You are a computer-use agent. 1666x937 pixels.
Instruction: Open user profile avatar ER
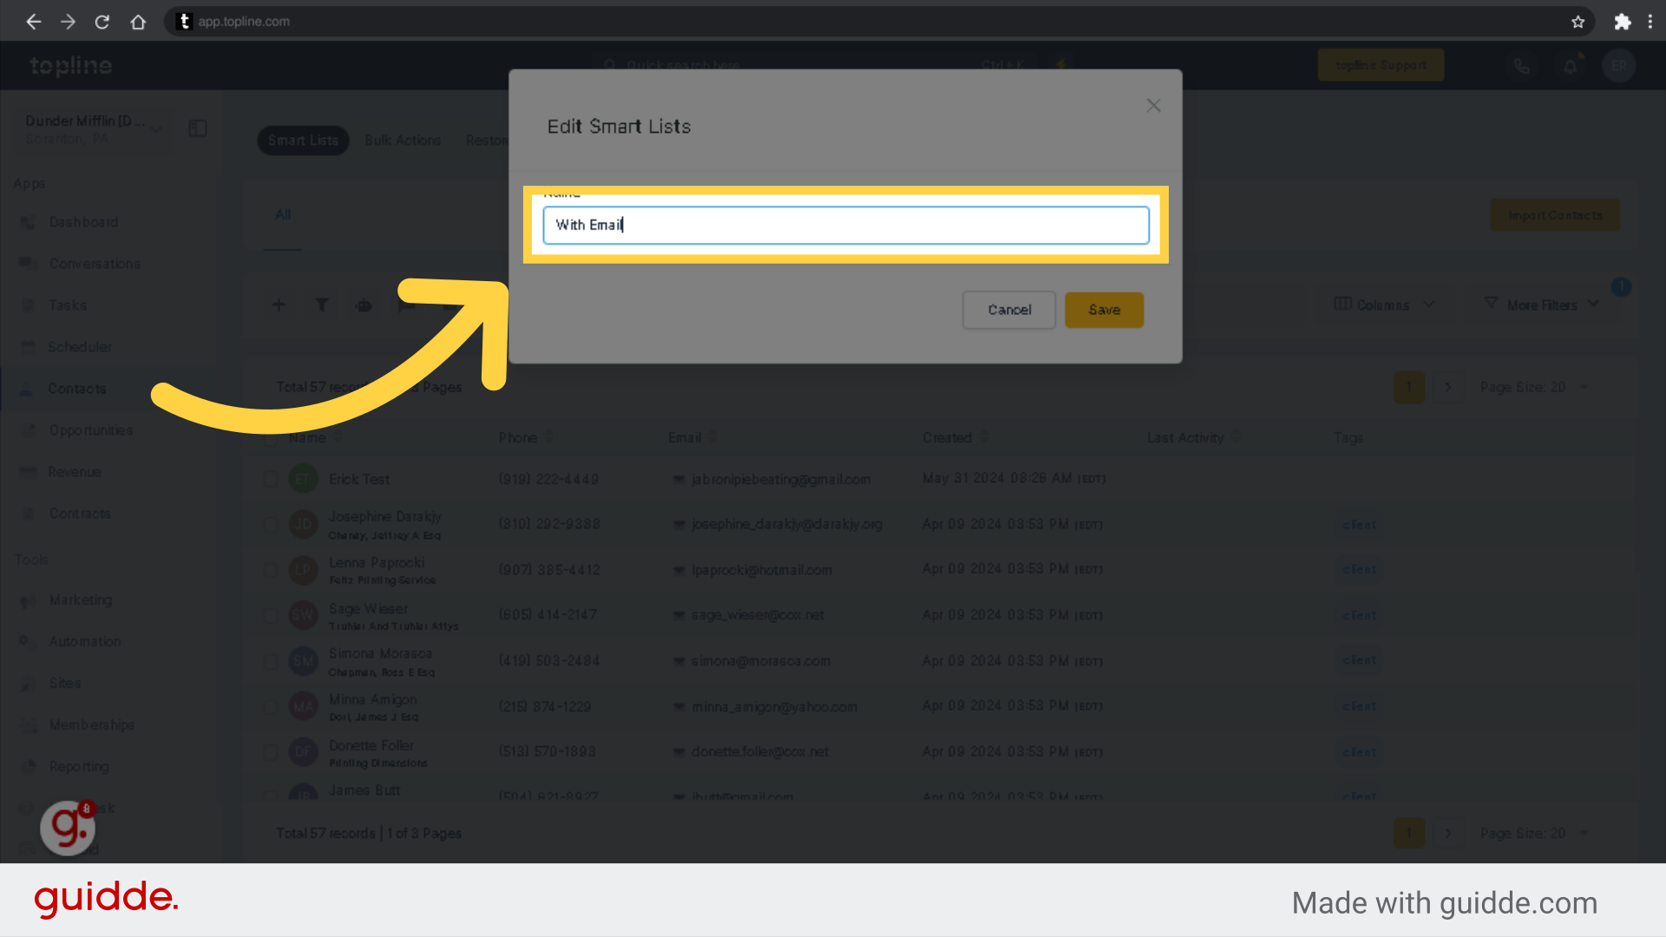coord(1619,66)
